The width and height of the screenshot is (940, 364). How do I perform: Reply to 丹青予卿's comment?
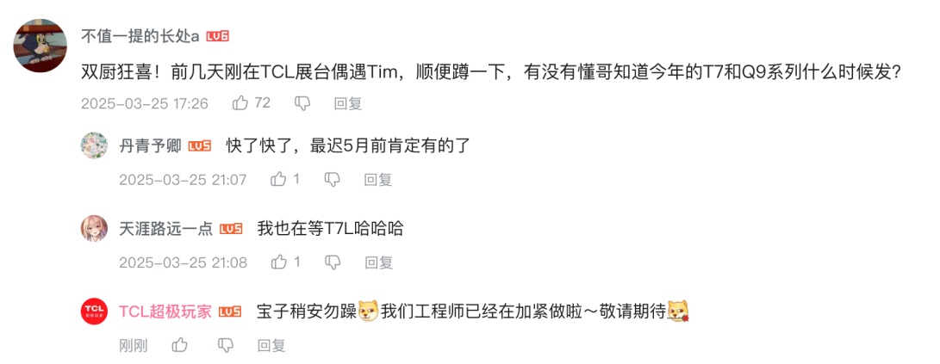point(378,179)
